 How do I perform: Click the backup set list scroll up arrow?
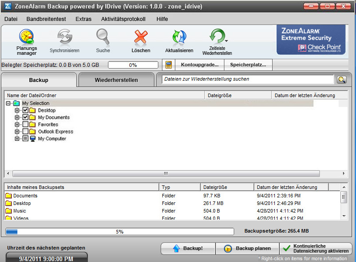(344, 187)
